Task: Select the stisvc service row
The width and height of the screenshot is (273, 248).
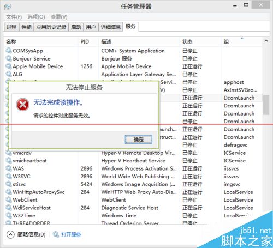Action: (133, 184)
